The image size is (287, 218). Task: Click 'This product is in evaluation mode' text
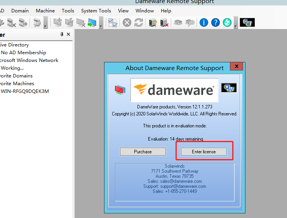coord(175,126)
